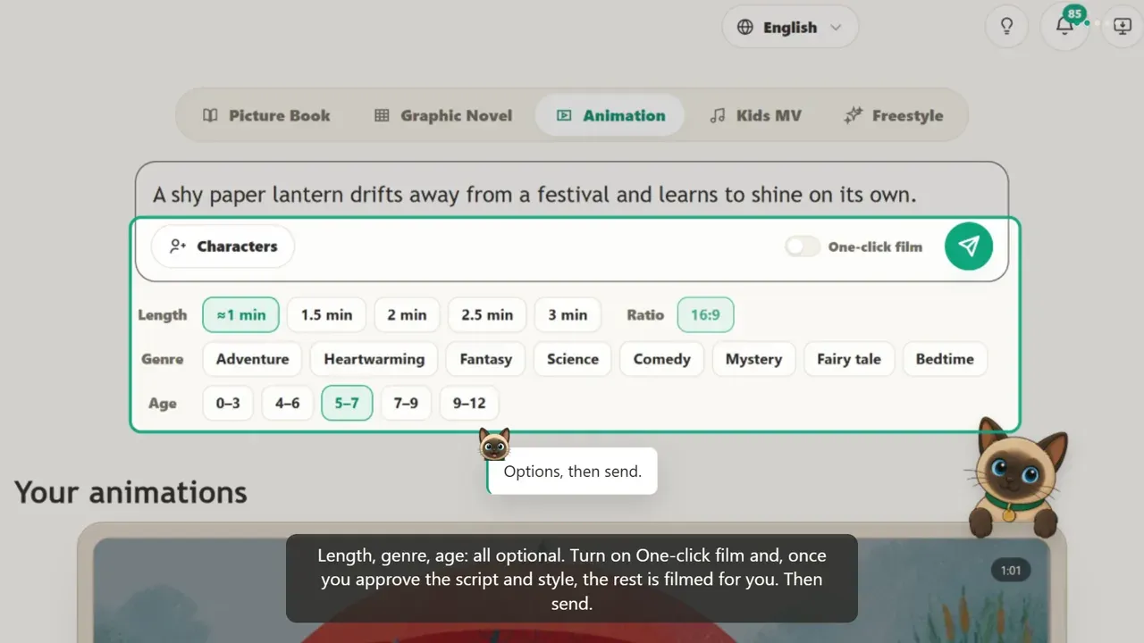Screen dimensions: 1144x643
Task: Click the chevron beside English
Action: tap(837, 27)
